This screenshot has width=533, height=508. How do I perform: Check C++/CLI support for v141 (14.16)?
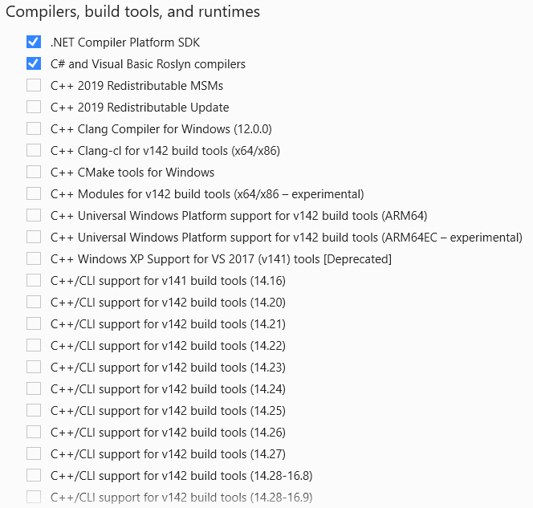tap(34, 280)
